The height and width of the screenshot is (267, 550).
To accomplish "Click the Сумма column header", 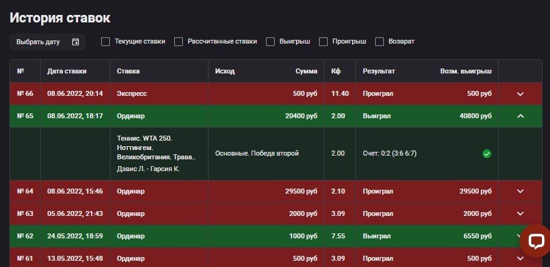I will tap(306, 72).
